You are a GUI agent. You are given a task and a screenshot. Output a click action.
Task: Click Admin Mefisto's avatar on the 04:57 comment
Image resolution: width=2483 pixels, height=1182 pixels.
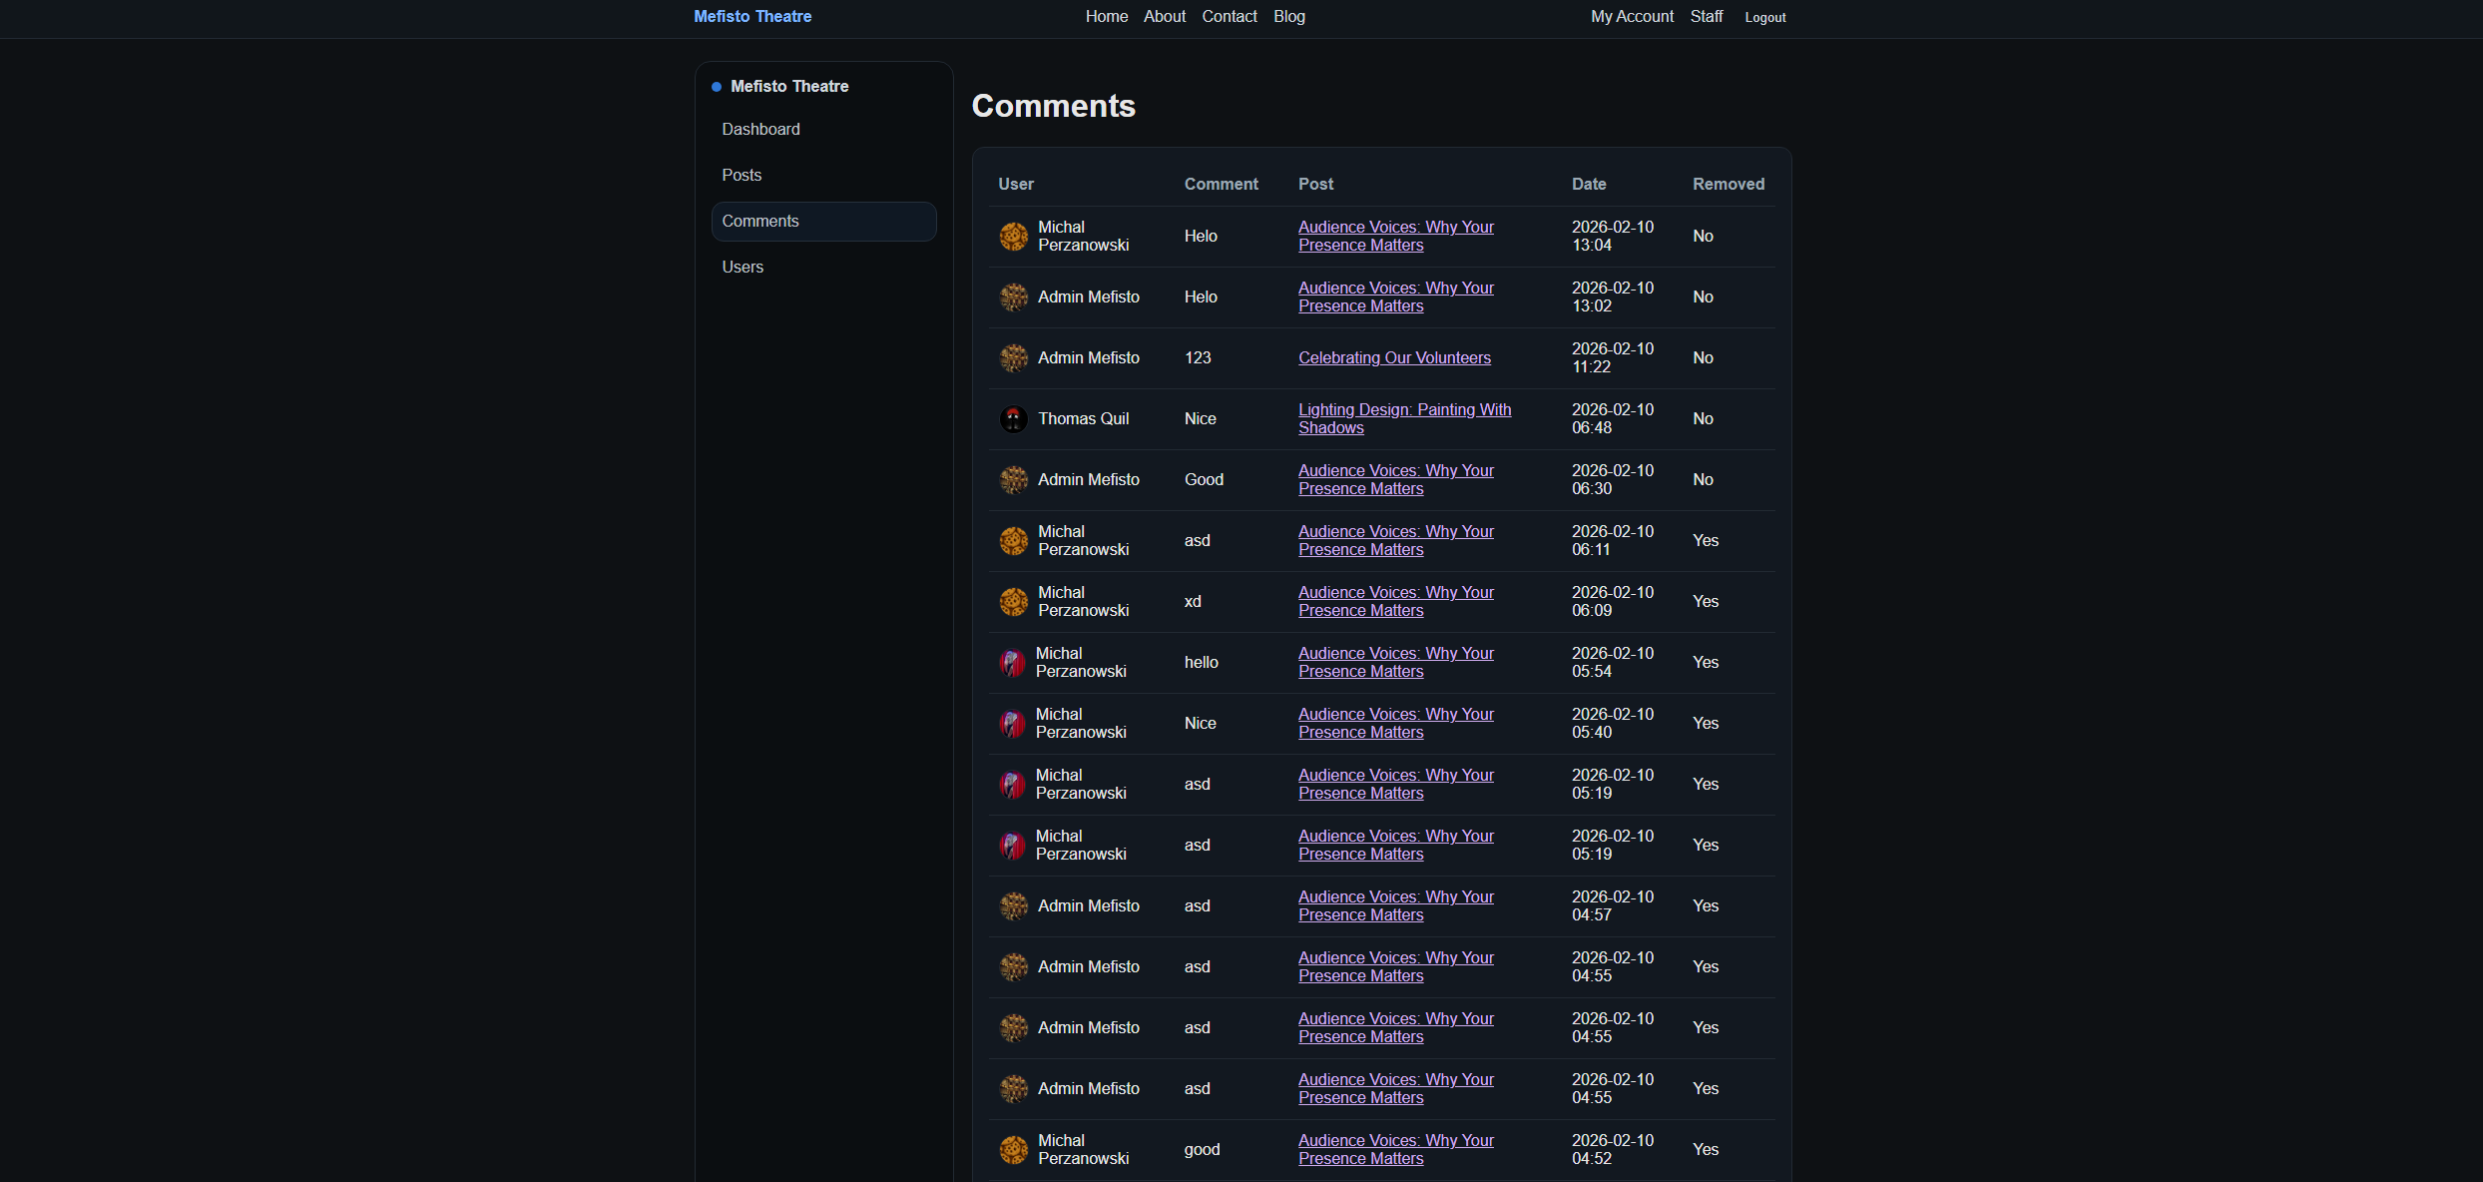pyautogui.click(x=1013, y=905)
